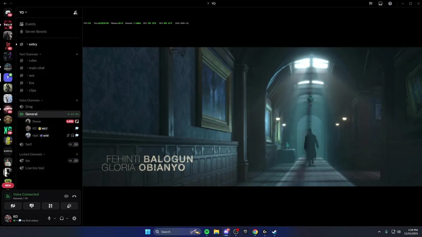Switch to server icon with 47 badge
Screen dimensions: 422x237
pyautogui.click(x=8, y=46)
